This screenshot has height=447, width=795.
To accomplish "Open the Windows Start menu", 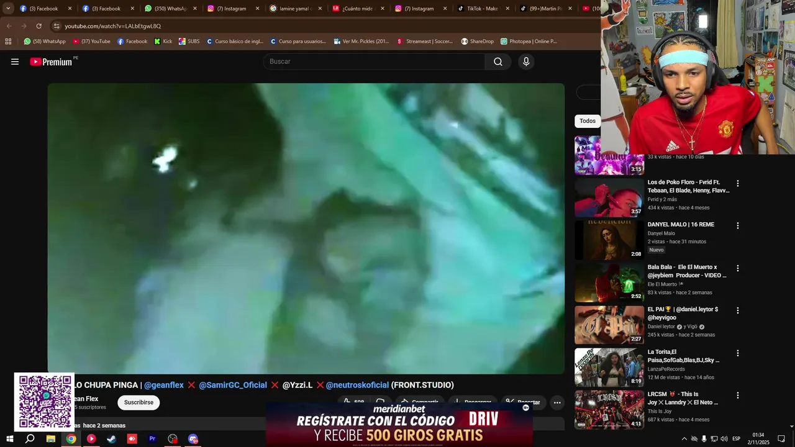I will (10, 439).
